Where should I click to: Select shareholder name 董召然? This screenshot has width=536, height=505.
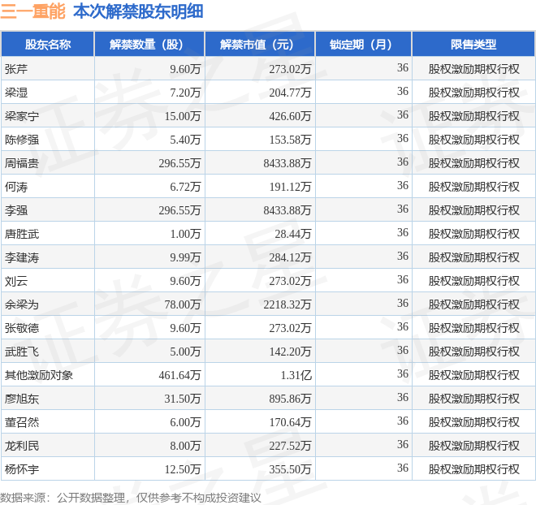tap(22, 422)
